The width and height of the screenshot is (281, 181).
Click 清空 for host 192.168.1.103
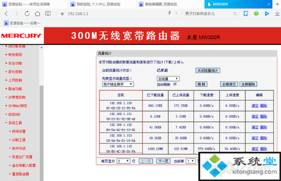coord(255,138)
